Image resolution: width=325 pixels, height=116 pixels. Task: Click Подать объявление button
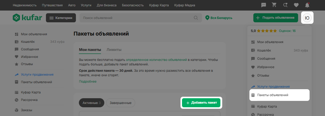pos(276,18)
